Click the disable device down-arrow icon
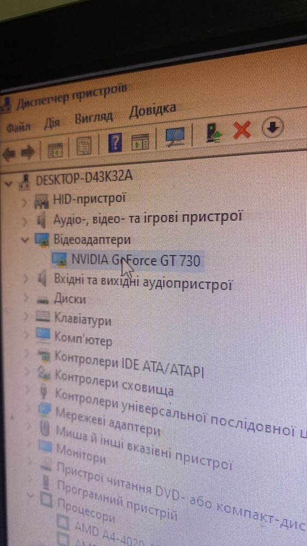 coord(273,128)
